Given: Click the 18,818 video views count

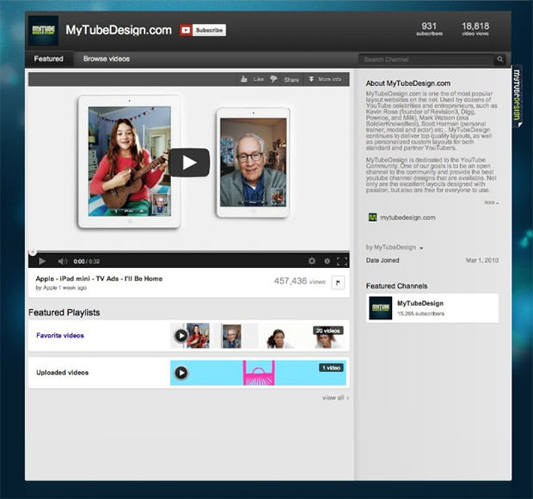Looking at the screenshot, I should pyautogui.click(x=475, y=29).
